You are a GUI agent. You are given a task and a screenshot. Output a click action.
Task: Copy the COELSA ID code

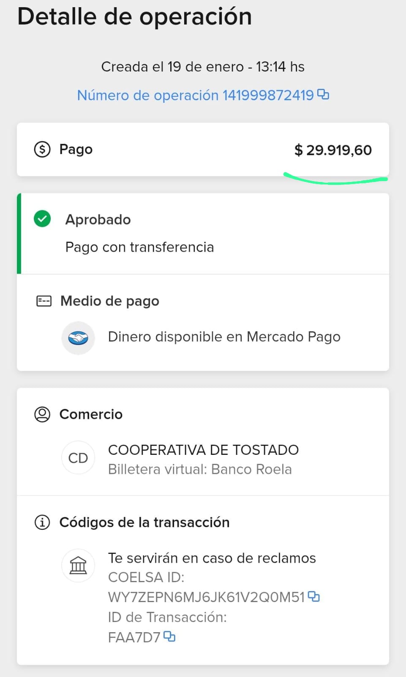tap(314, 597)
